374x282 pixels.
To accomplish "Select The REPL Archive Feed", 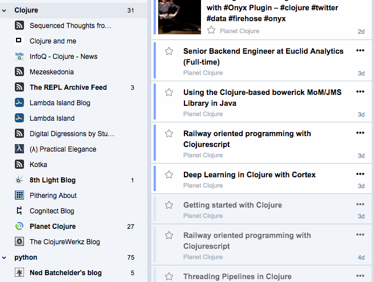I will [x=68, y=88].
